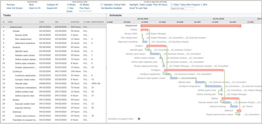Click View Full Screen link
Viewport: 262px width, 124px height.
tap(14, 8)
